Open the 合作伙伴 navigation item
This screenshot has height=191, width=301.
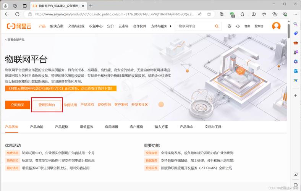click(x=140, y=26)
